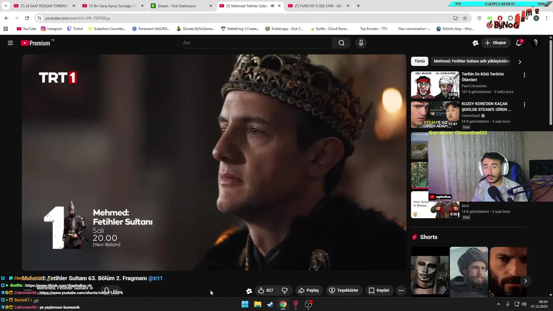Save the video with Kaydet
The image size is (553, 311).
point(379,290)
